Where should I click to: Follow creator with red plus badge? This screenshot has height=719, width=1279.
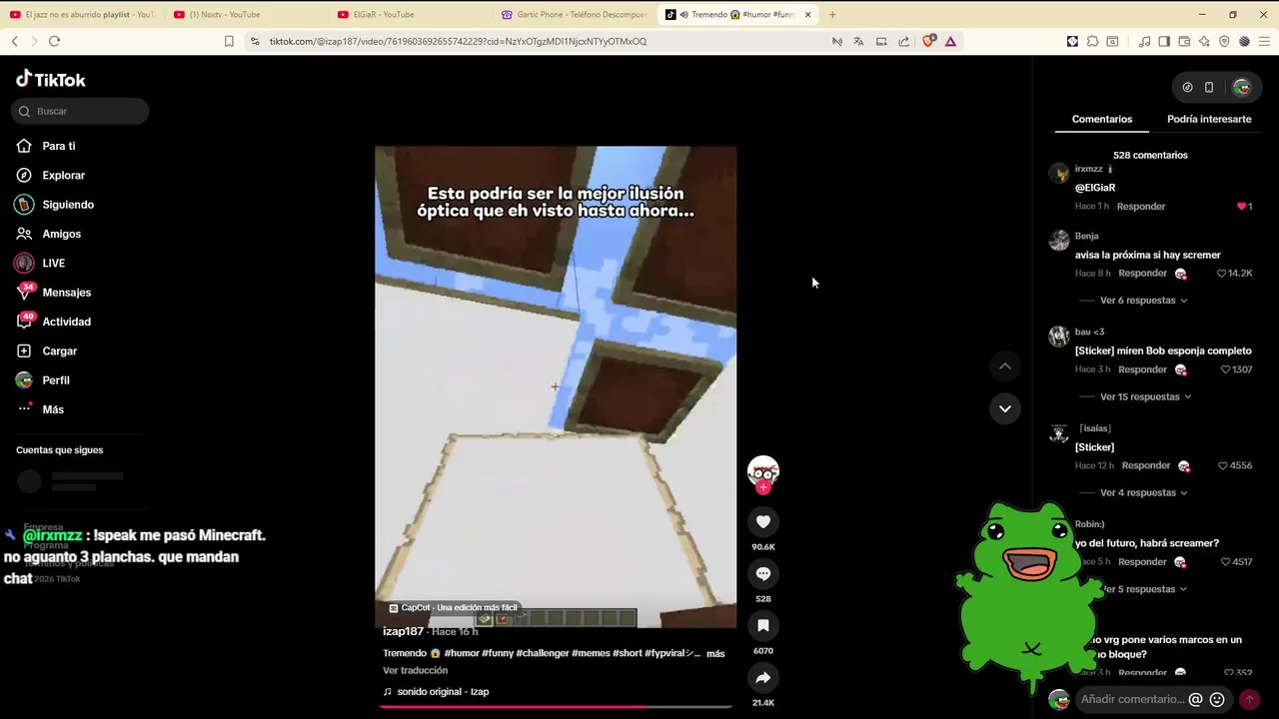click(763, 487)
